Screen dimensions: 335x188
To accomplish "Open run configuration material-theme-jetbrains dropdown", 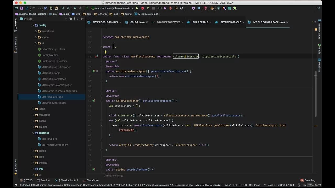I will (113, 8).
